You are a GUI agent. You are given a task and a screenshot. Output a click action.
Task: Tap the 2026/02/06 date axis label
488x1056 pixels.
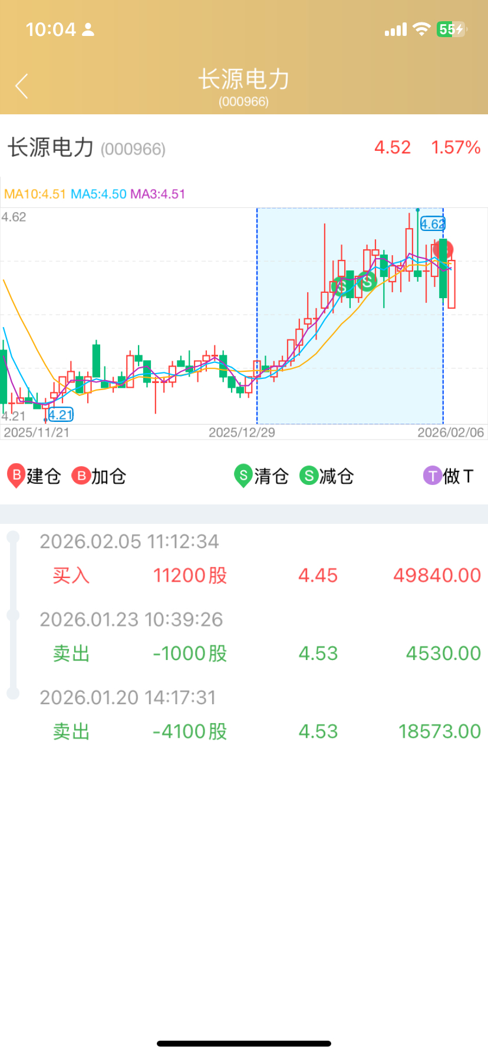(451, 433)
